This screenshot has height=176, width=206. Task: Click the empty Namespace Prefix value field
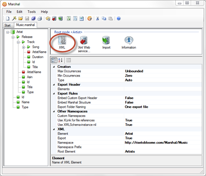(x=163, y=147)
